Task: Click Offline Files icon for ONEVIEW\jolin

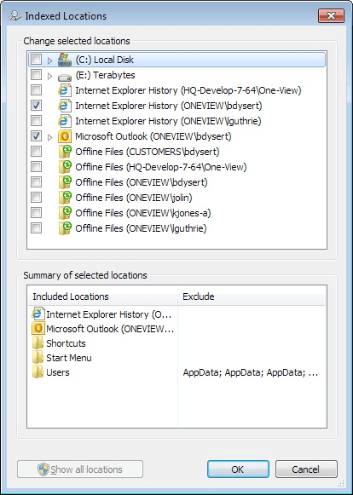Action: coord(65,198)
